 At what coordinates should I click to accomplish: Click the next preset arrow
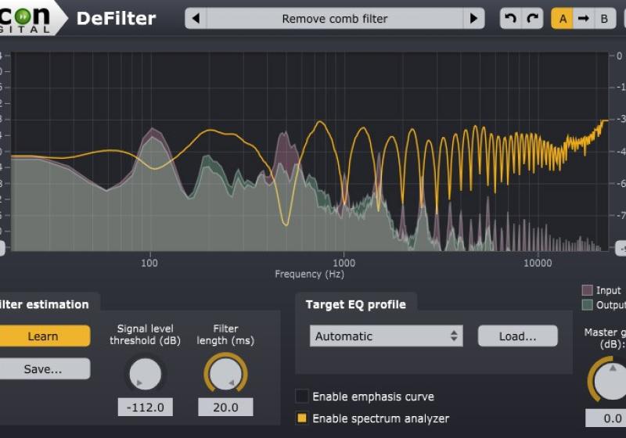[x=473, y=19]
